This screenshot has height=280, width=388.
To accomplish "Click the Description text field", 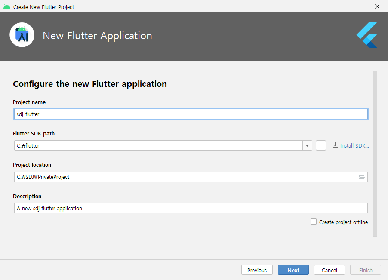I will (x=191, y=208).
